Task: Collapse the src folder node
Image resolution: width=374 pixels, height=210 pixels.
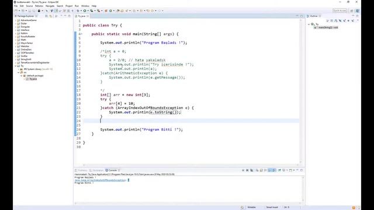Action: [x=19, y=72]
